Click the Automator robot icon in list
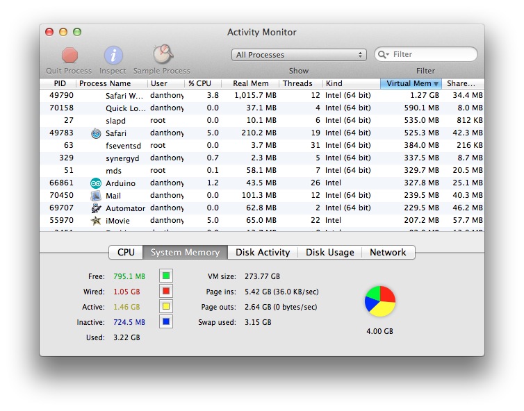Viewport: 524px width, 411px height. tap(96, 208)
